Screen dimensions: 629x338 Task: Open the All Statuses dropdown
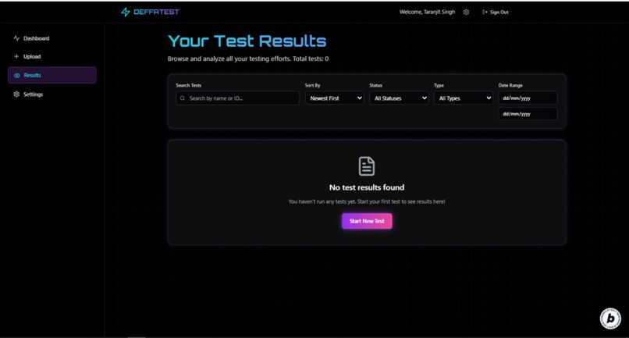[399, 98]
